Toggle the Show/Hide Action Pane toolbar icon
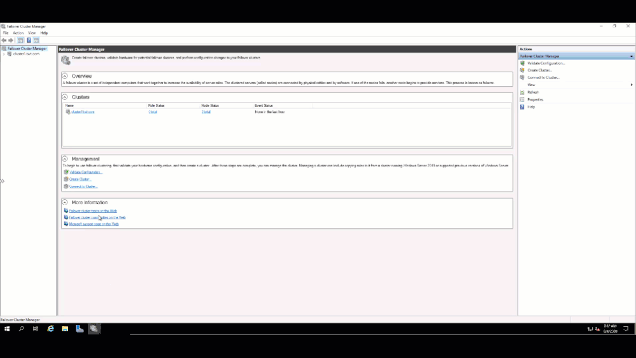Image resolution: width=636 pixels, height=358 pixels. click(x=36, y=40)
